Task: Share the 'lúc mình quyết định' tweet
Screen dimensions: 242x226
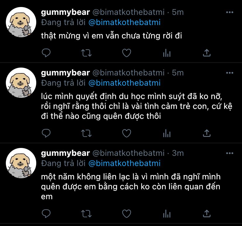Action: coord(207,133)
